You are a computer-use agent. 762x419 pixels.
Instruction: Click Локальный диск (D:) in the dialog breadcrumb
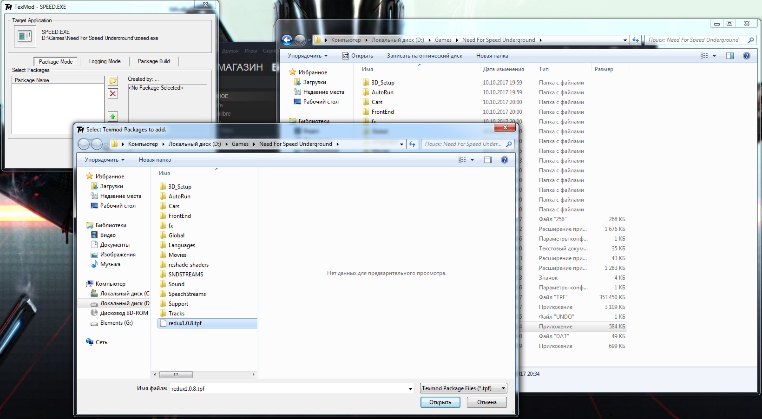tap(195, 144)
